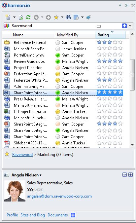Click the yellow star beside Ravenwood breadcrumb
The height and width of the screenshot is (223, 136).
click(7, 154)
